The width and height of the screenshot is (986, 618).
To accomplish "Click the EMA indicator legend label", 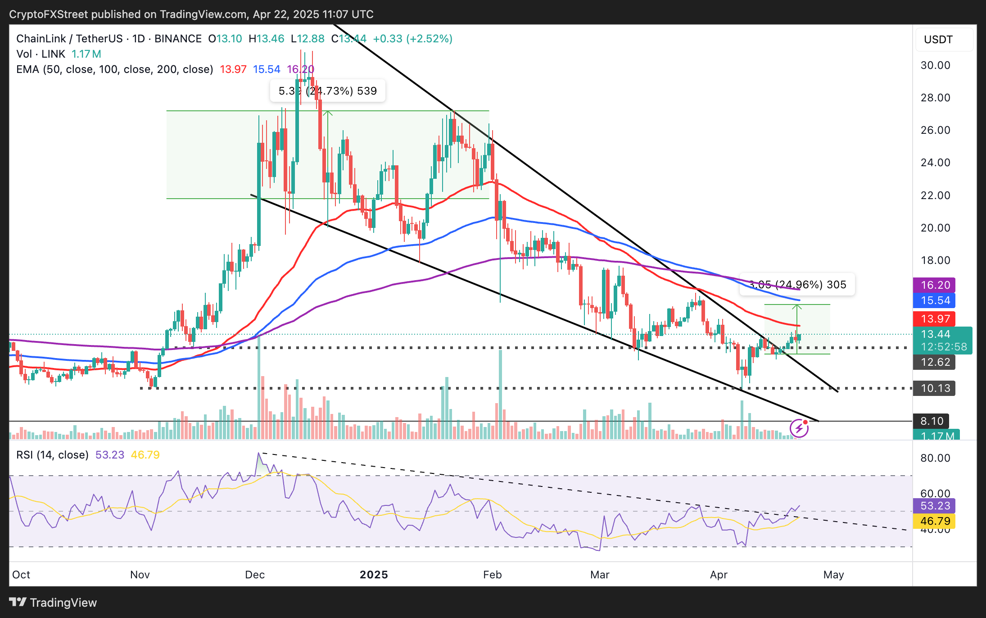I will tap(114, 69).
